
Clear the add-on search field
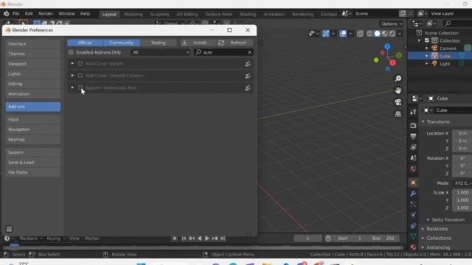249,52
